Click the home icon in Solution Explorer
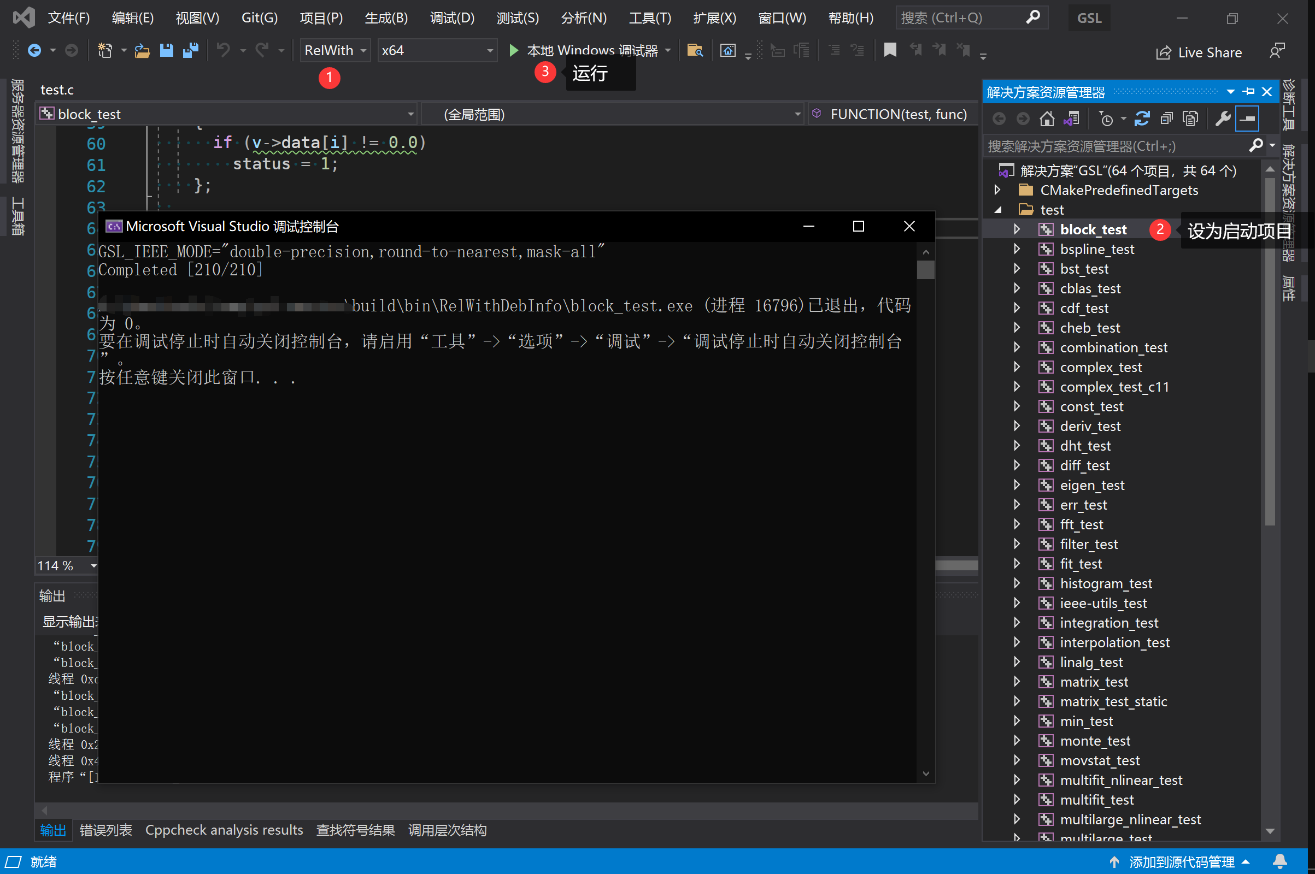Image resolution: width=1315 pixels, height=874 pixels. 1047,118
